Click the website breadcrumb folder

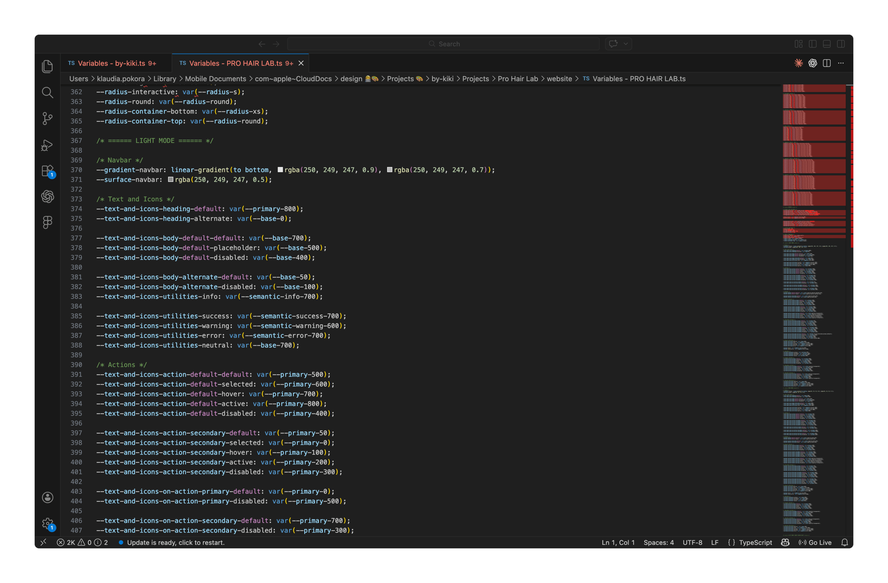click(559, 79)
